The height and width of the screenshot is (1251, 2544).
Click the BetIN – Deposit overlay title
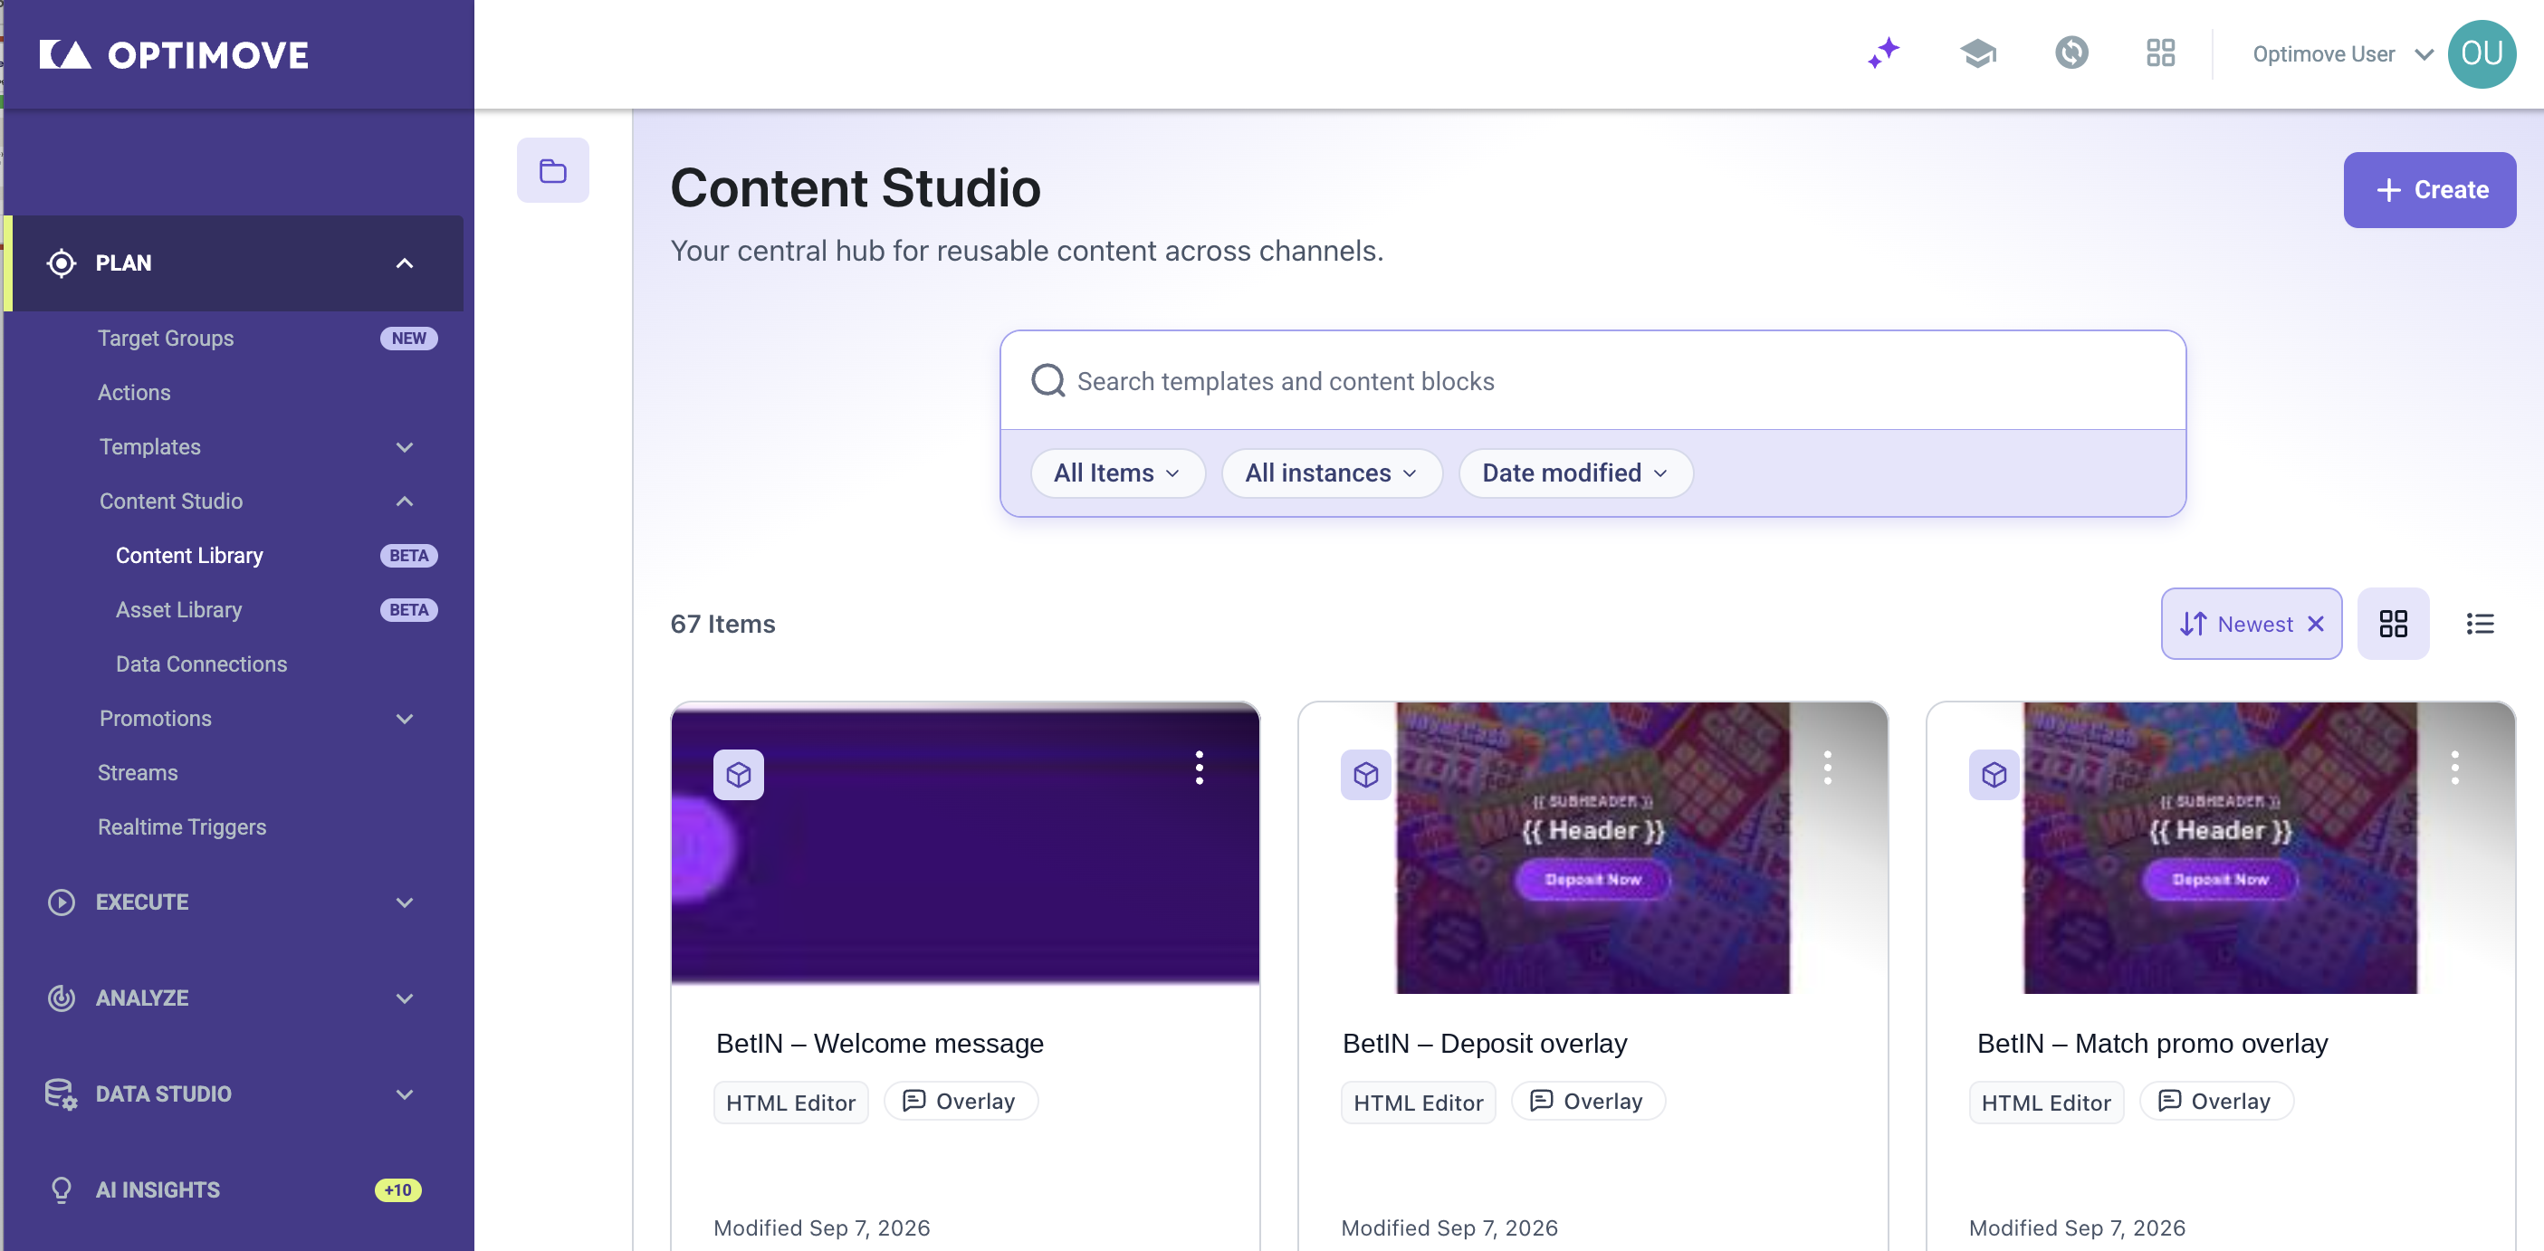pos(1485,1044)
